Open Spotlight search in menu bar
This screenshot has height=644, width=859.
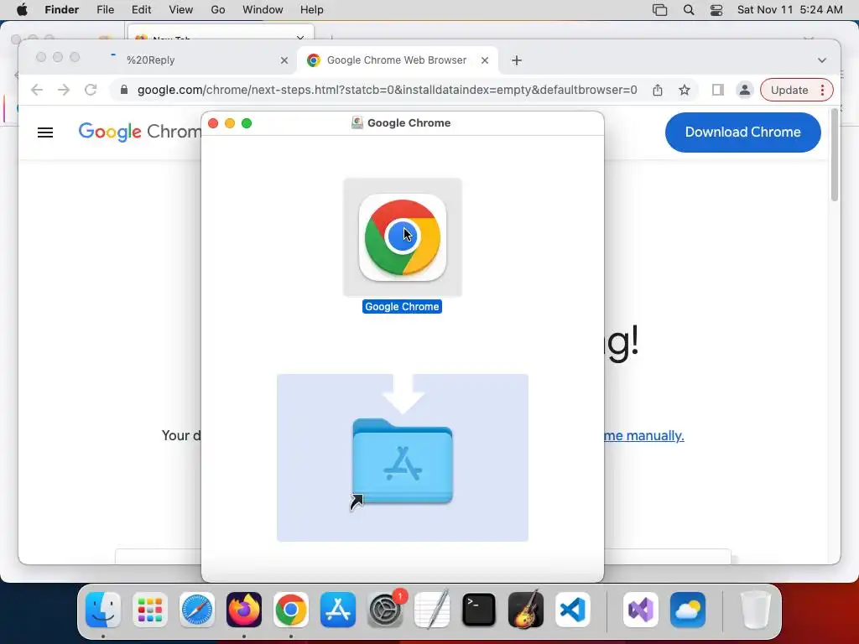689,10
